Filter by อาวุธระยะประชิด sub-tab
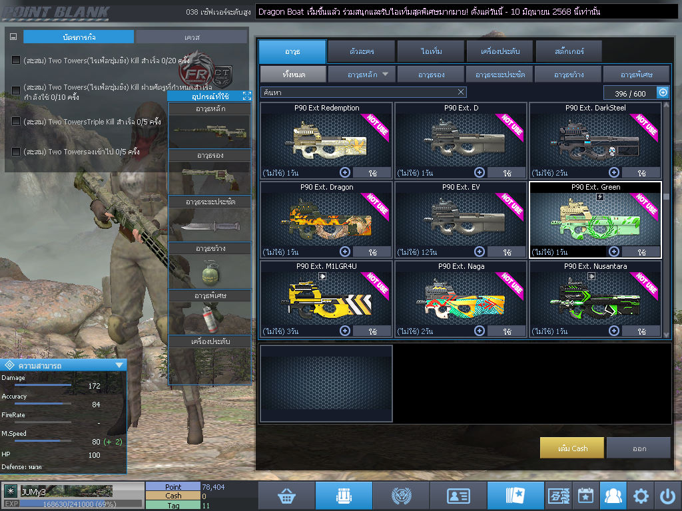The image size is (682, 511). click(500, 75)
